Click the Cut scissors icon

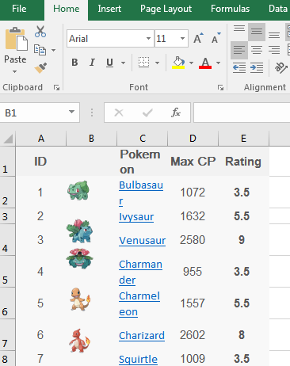40,32
